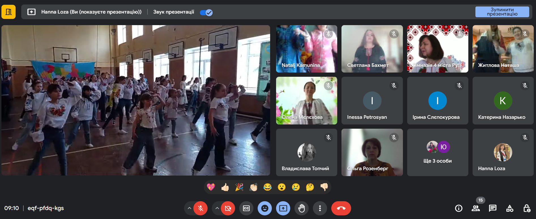Unmute the microphone

pos(200,208)
